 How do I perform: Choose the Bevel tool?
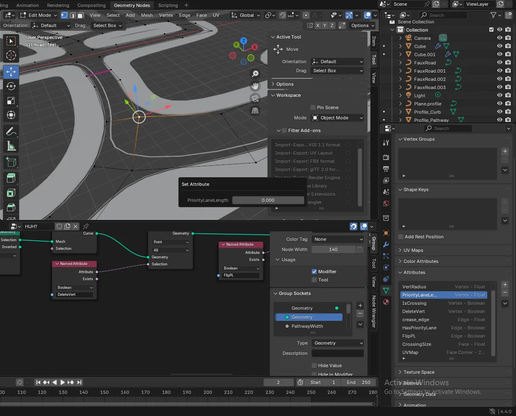[11, 207]
